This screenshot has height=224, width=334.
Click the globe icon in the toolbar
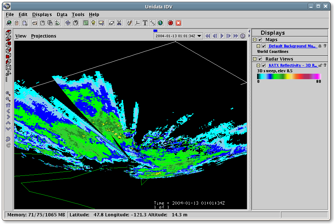tap(160, 23)
